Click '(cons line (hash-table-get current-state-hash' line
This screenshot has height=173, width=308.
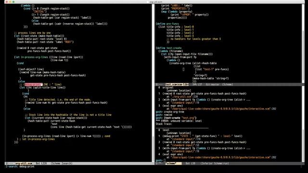(x=91, y=127)
